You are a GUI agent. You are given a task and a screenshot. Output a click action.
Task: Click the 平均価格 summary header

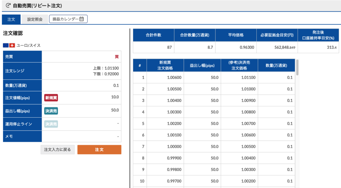coord(236,35)
